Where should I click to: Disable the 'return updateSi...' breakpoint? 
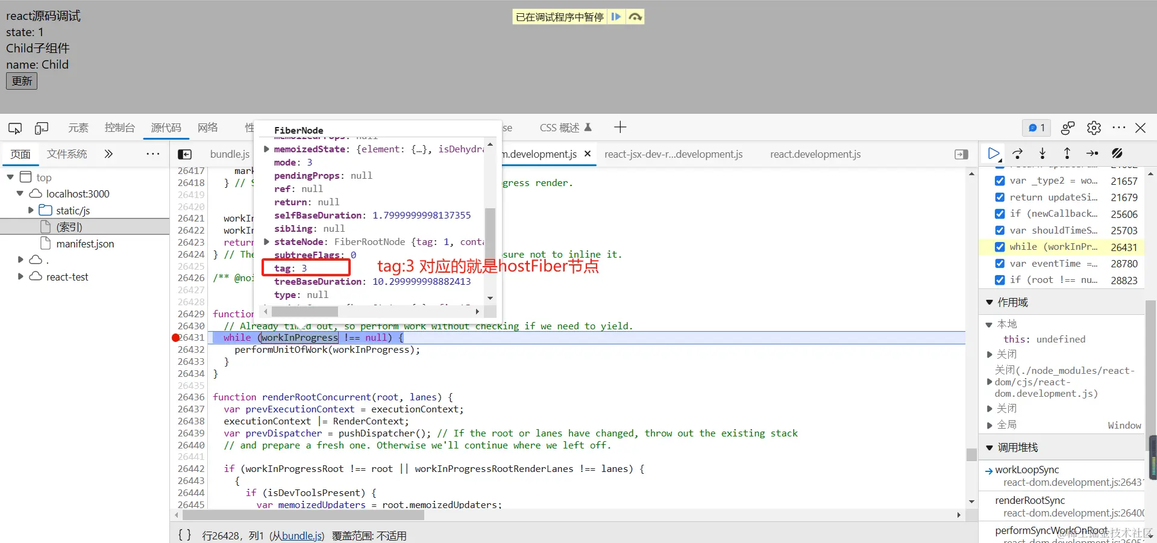[x=1000, y=197]
